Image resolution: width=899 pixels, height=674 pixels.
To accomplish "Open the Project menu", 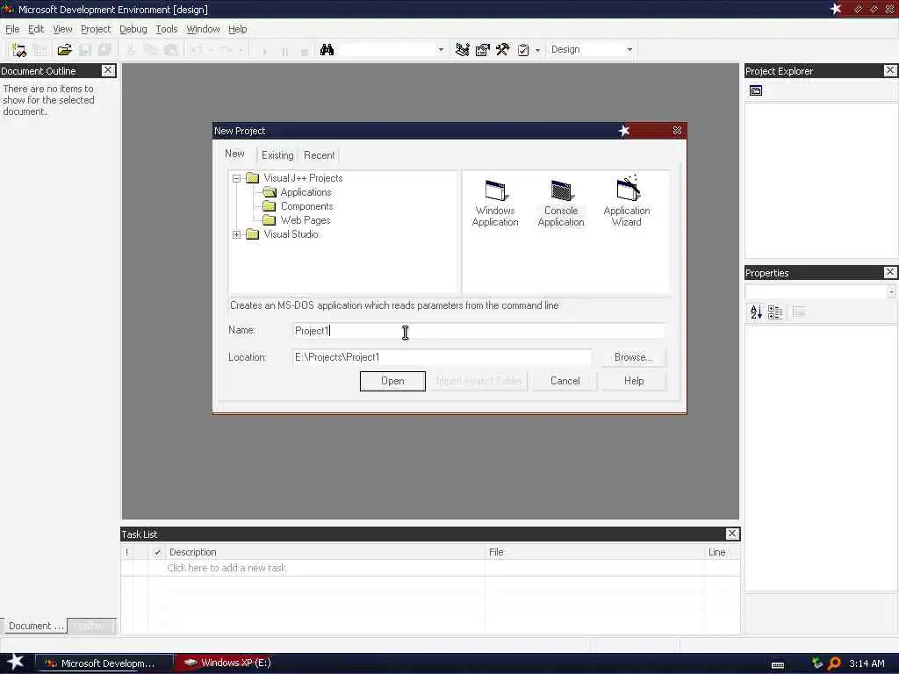I will (x=96, y=29).
